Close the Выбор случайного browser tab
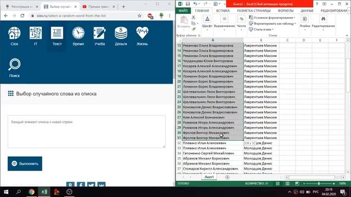Viewport: 351px width, 197px height. [x=76, y=7]
